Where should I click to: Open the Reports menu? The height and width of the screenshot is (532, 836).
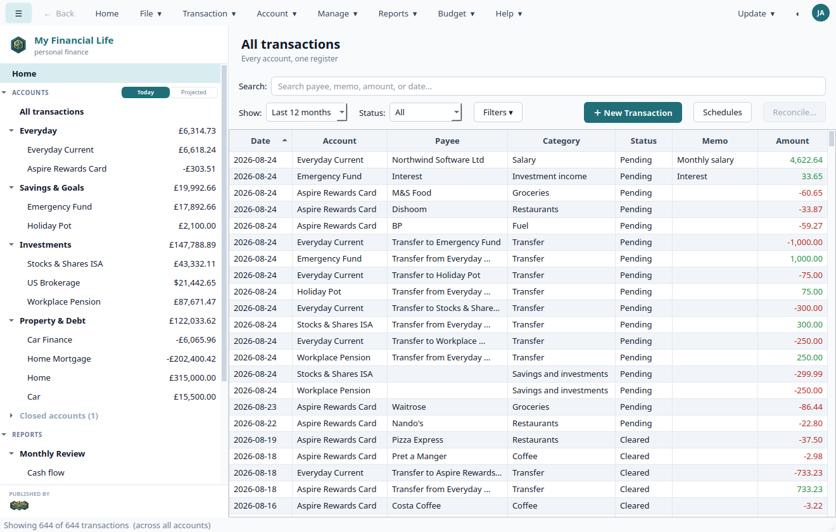pyautogui.click(x=398, y=13)
